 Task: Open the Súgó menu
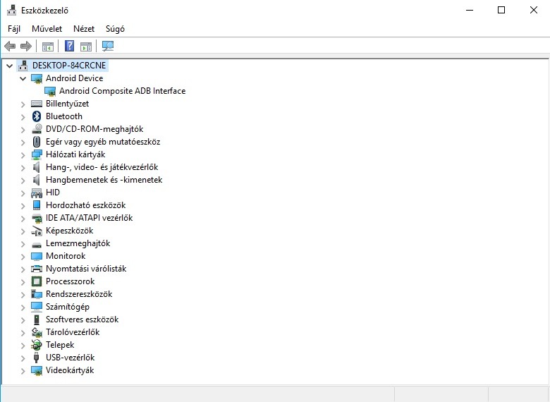[x=115, y=29]
